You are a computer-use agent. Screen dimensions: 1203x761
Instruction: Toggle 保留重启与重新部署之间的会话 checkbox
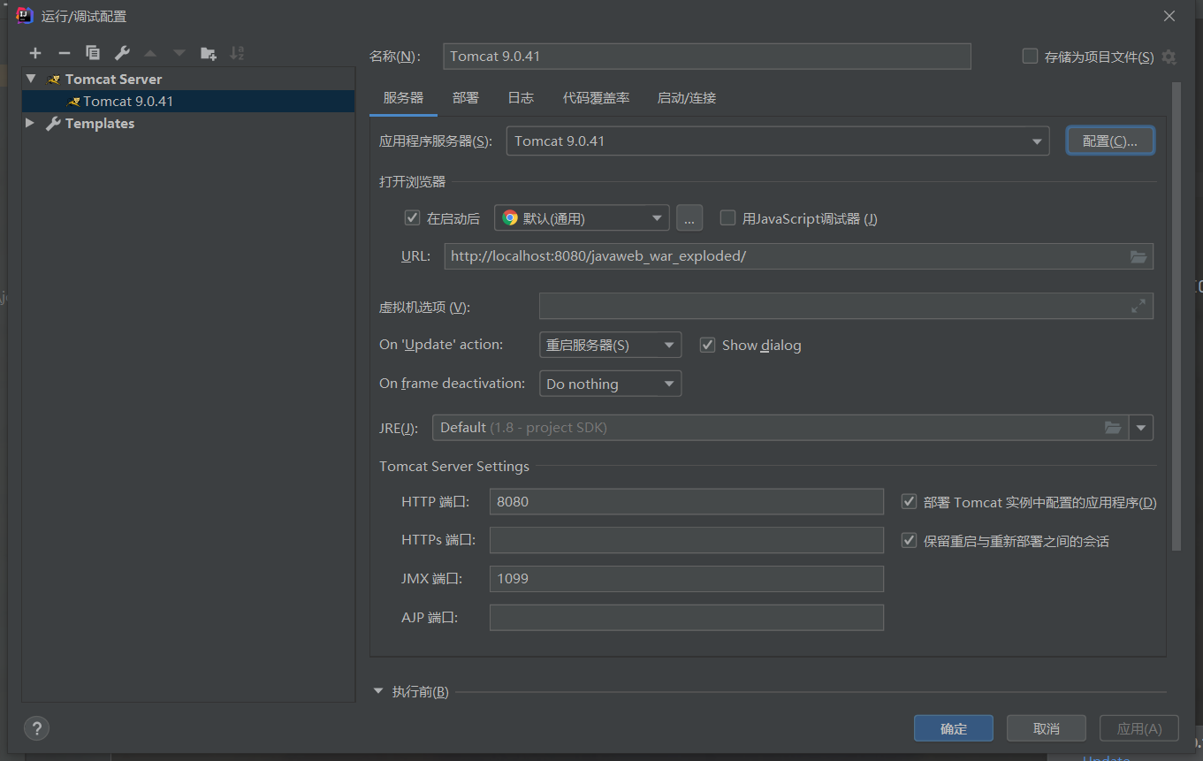909,540
